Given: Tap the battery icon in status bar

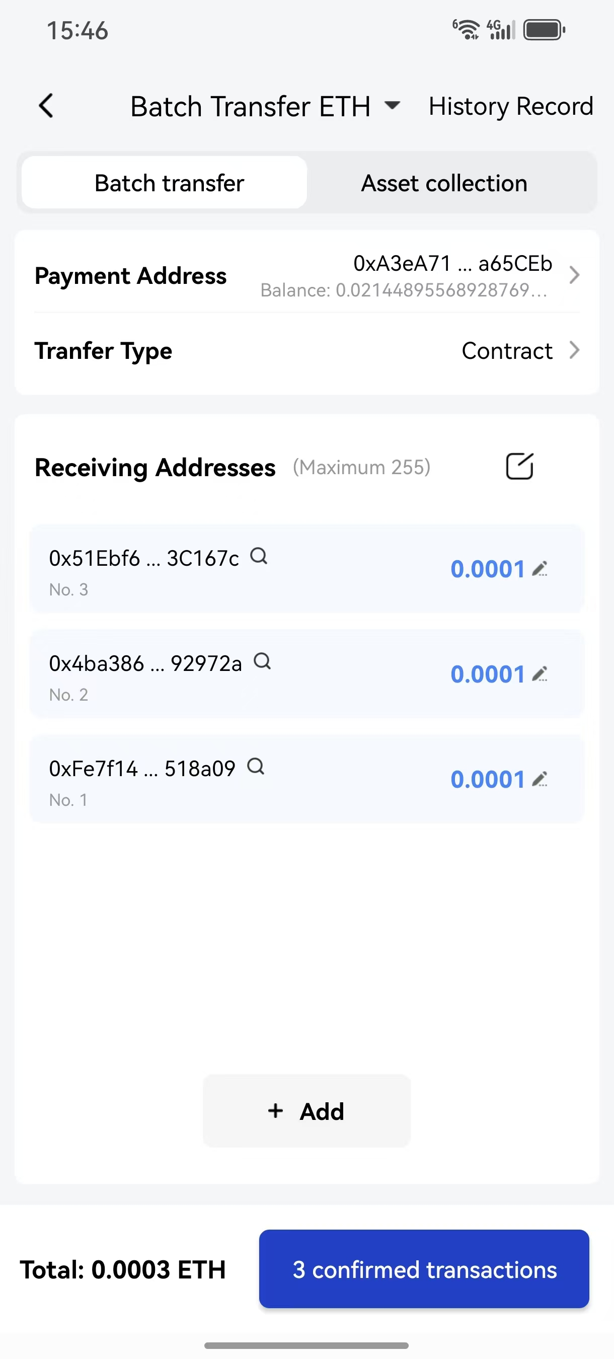Looking at the screenshot, I should tap(544, 30).
